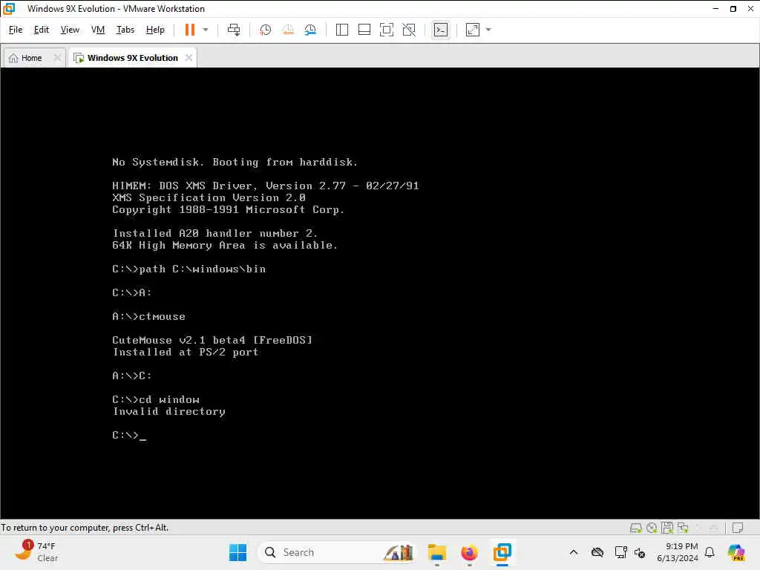Open the Help menu
Viewport: 760px width, 570px height.
click(155, 30)
